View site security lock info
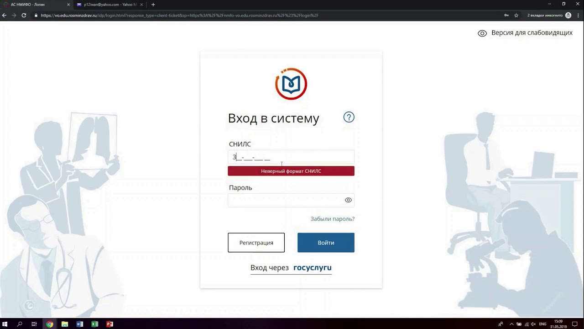The width and height of the screenshot is (584, 329). 36,15
